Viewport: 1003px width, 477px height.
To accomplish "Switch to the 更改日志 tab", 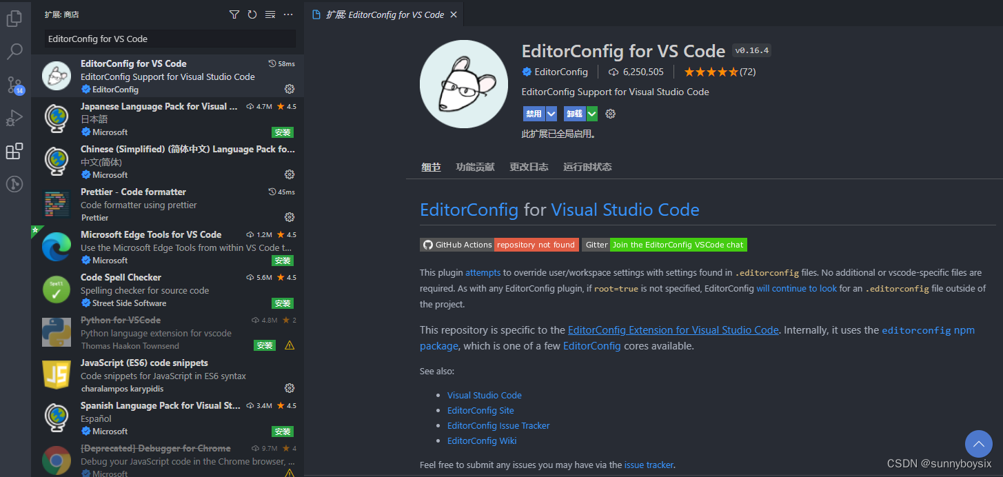I will click(529, 166).
